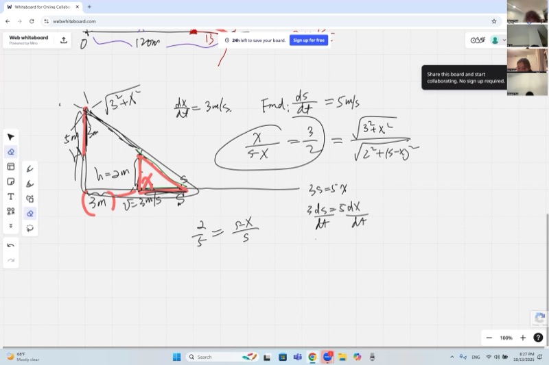
Task: Click the export board upload button
Action: click(64, 40)
